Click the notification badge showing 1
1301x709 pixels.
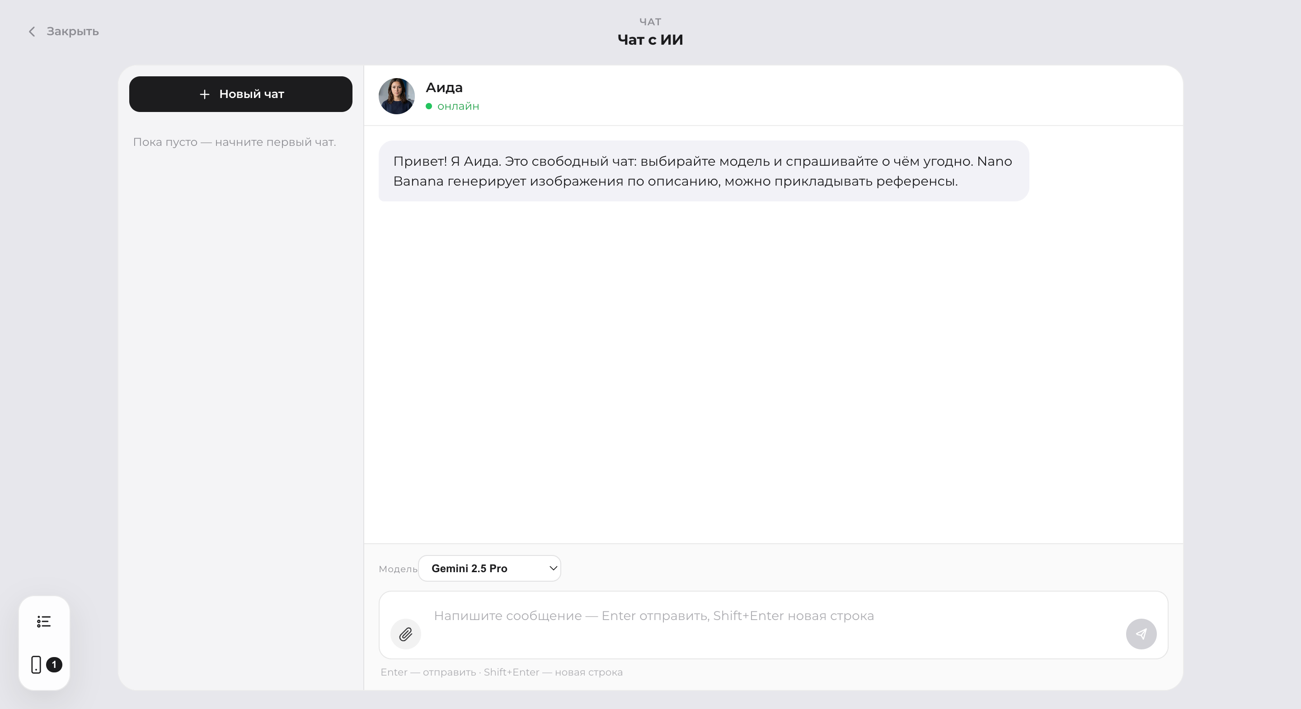click(x=54, y=665)
